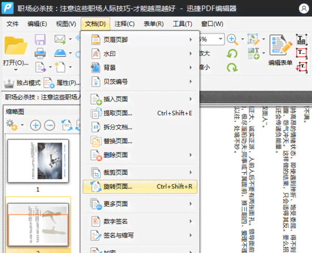The width and height of the screenshot is (312, 253).
Task: Click the printer icon
Action: [x=40, y=53]
